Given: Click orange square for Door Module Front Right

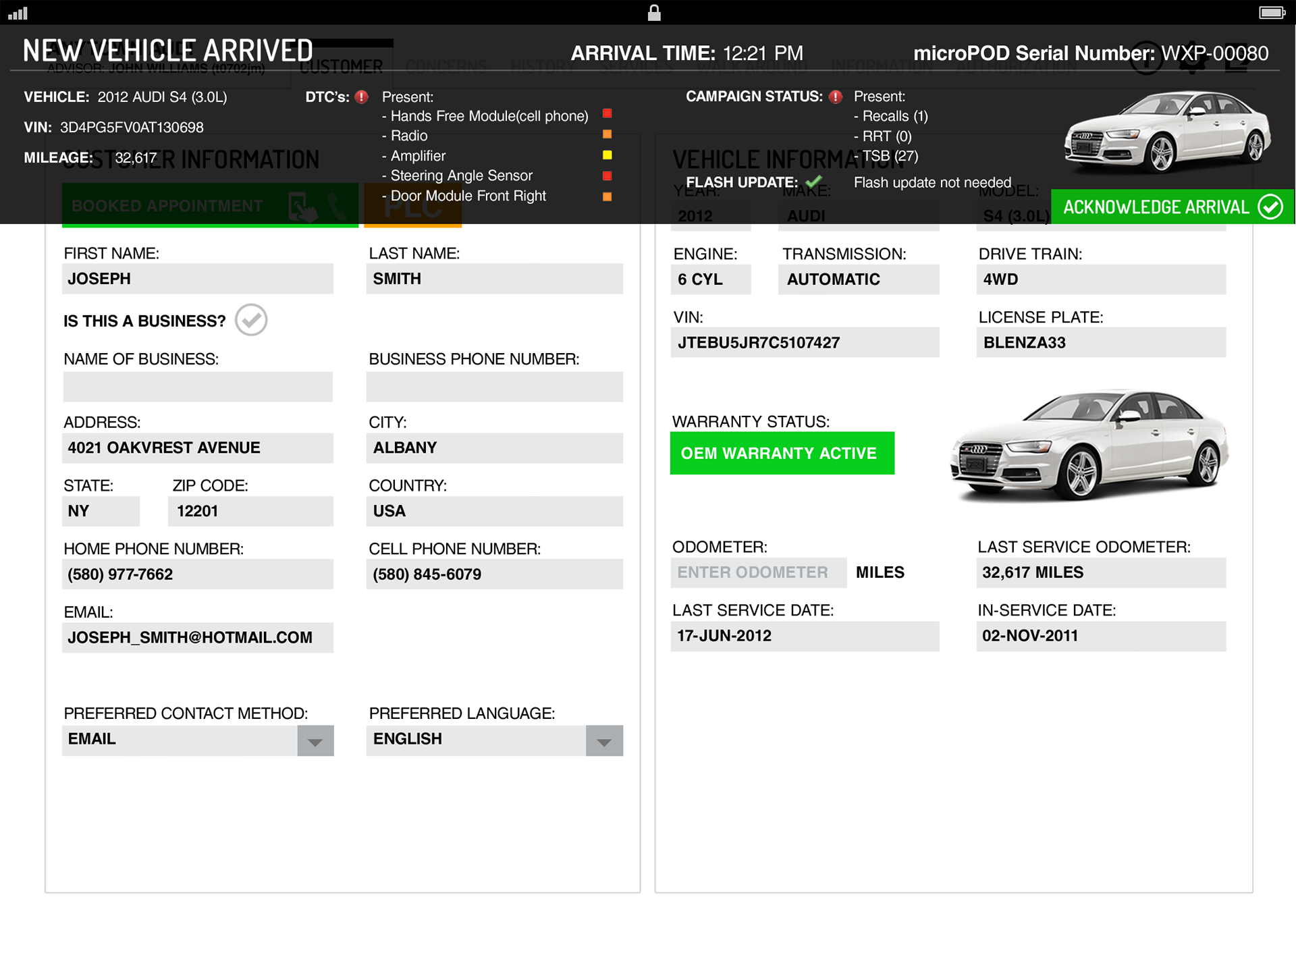Looking at the screenshot, I should tap(607, 197).
